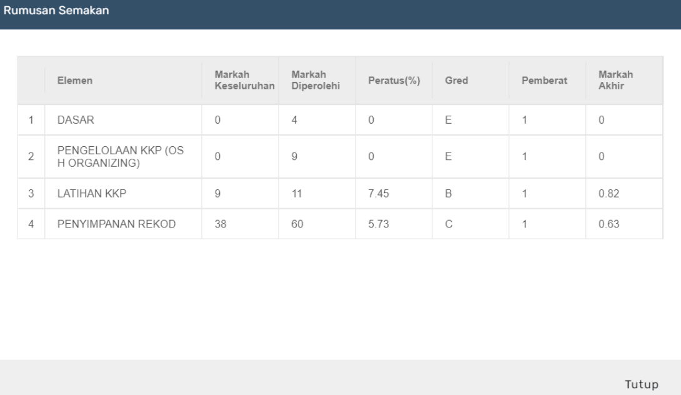Click final mark 0.82 cell
This screenshot has height=395, width=681.
click(624, 193)
